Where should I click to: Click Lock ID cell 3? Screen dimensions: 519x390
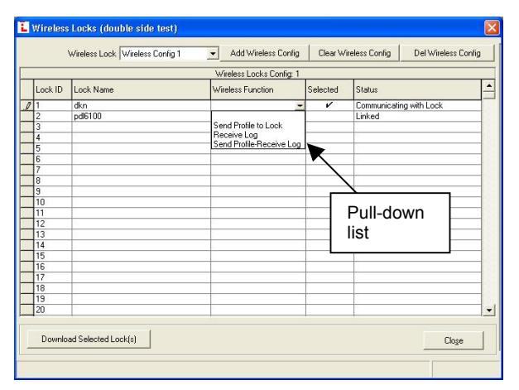coord(53,127)
